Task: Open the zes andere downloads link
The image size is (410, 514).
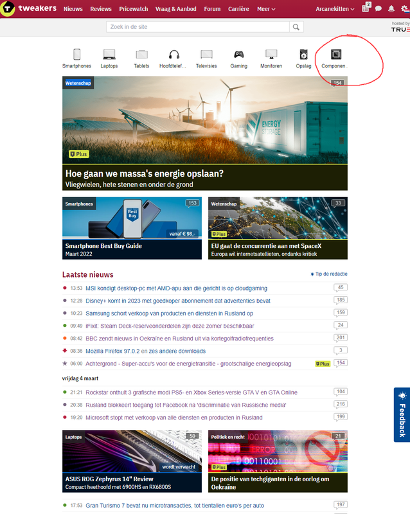Action: click(177, 351)
